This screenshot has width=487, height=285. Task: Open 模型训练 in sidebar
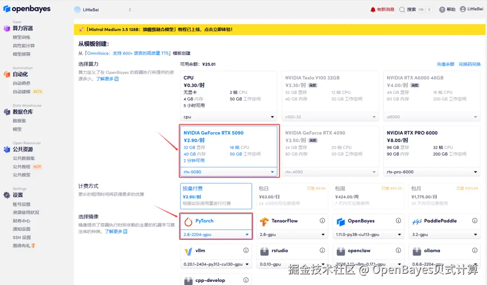pyautogui.click(x=22, y=37)
